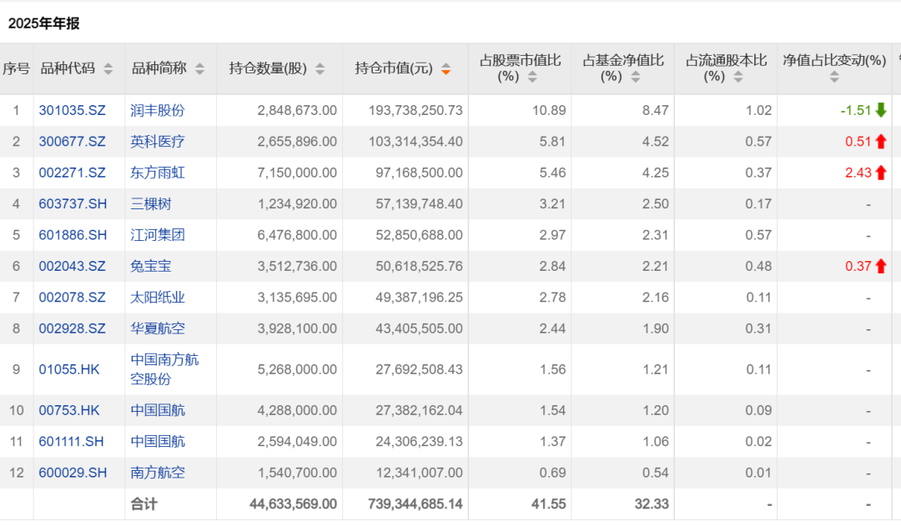Open the 英科医疗 stock name link
Viewport: 901px width, 526px height.
coord(158,142)
